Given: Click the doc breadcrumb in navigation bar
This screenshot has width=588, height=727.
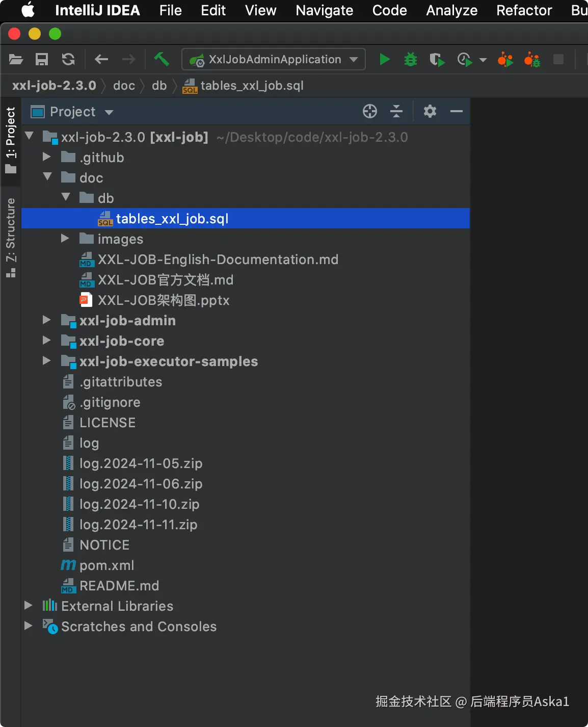Looking at the screenshot, I should click(x=124, y=86).
